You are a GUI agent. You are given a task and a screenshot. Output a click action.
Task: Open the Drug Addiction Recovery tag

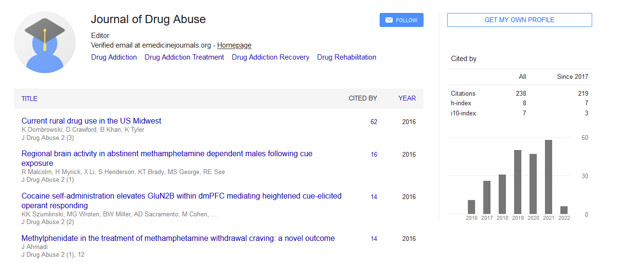[x=270, y=57]
